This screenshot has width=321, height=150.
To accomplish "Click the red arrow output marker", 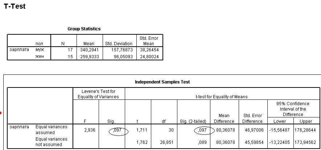I will [x=1, y=113].
